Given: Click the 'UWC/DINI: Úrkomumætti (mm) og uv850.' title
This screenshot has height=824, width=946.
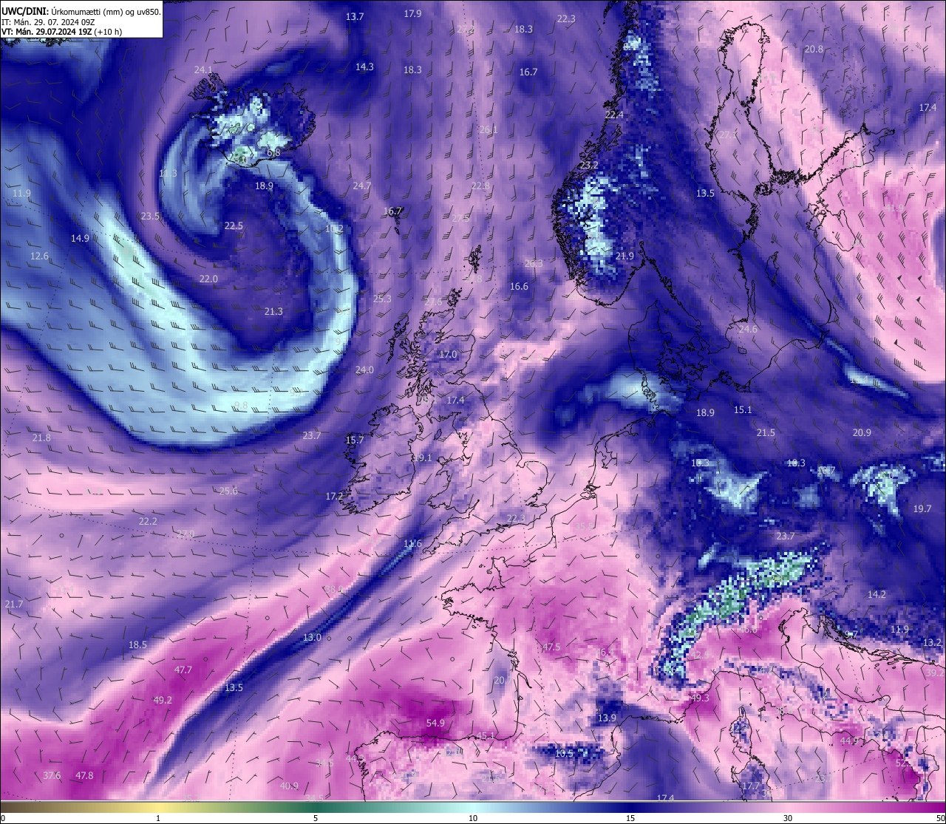Looking at the screenshot, I should click(x=81, y=12).
